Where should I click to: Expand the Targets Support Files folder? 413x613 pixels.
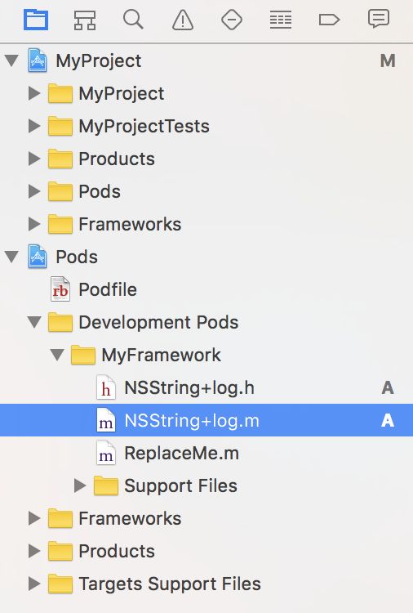point(34,584)
